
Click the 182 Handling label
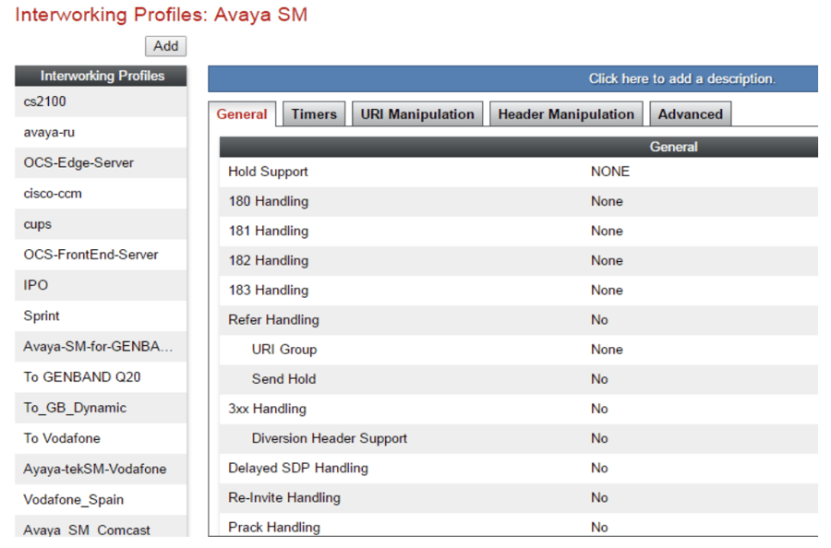(x=268, y=260)
